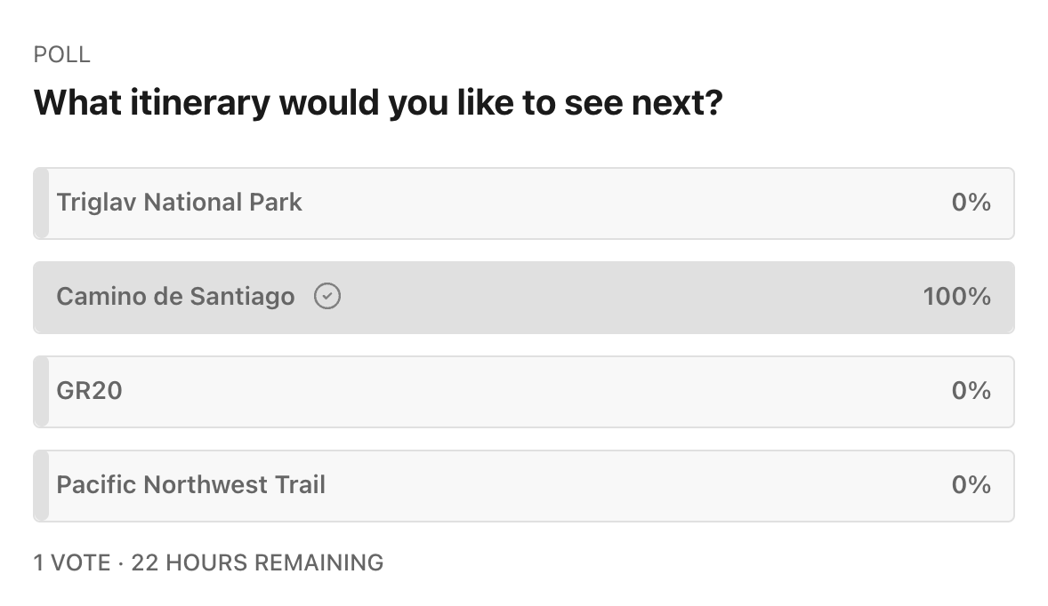1048x606 pixels.
Task: Vote for Pacific Northwest Trail
Action: 524,485
